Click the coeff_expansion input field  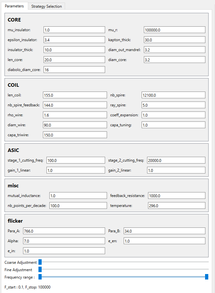(173, 115)
